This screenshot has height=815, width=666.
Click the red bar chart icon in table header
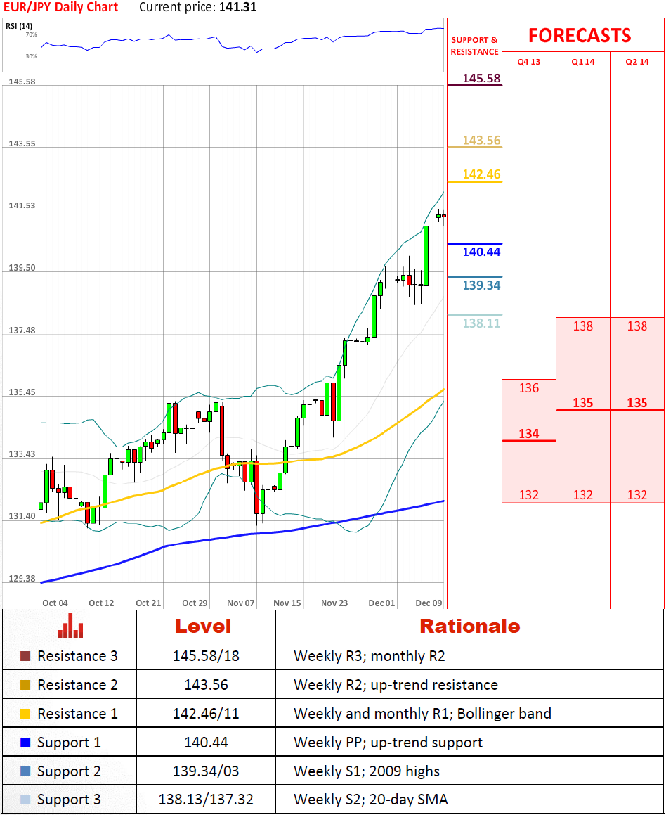pyautogui.click(x=70, y=626)
